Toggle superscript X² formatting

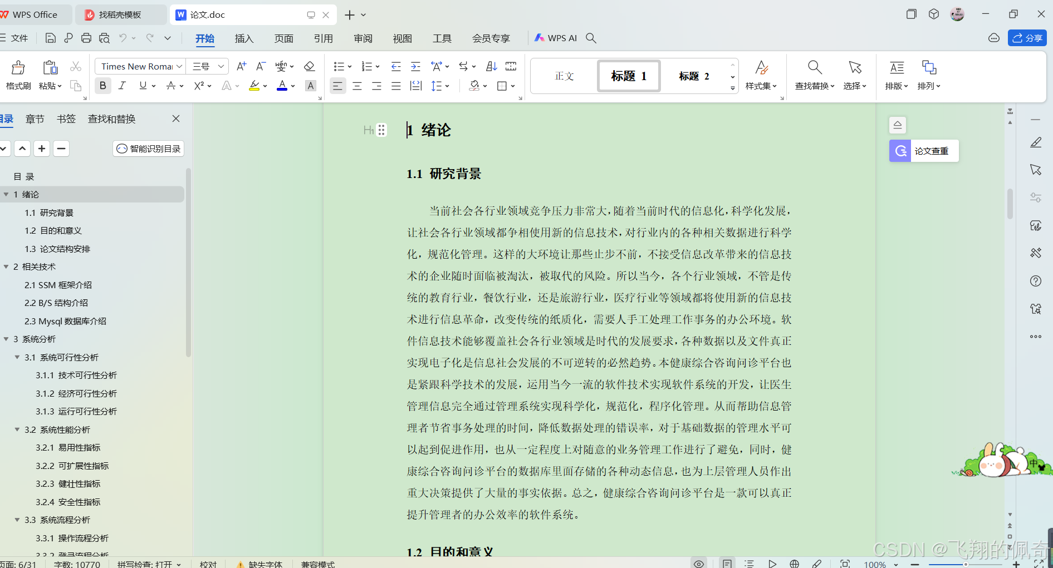(199, 86)
